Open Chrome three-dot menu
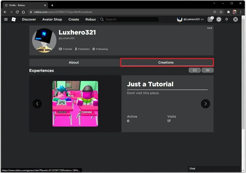Viewport: 246px width, 173px height. coord(241,12)
